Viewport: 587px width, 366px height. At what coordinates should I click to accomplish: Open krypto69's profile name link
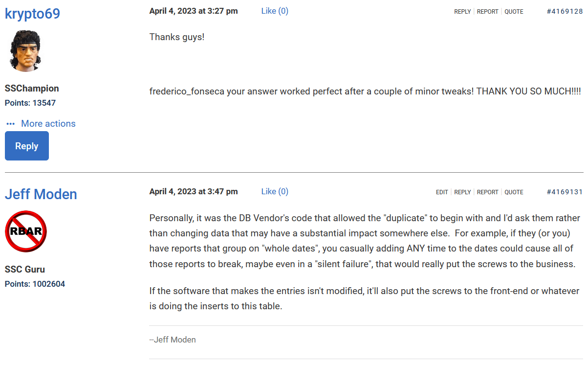pyautogui.click(x=32, y=14)
